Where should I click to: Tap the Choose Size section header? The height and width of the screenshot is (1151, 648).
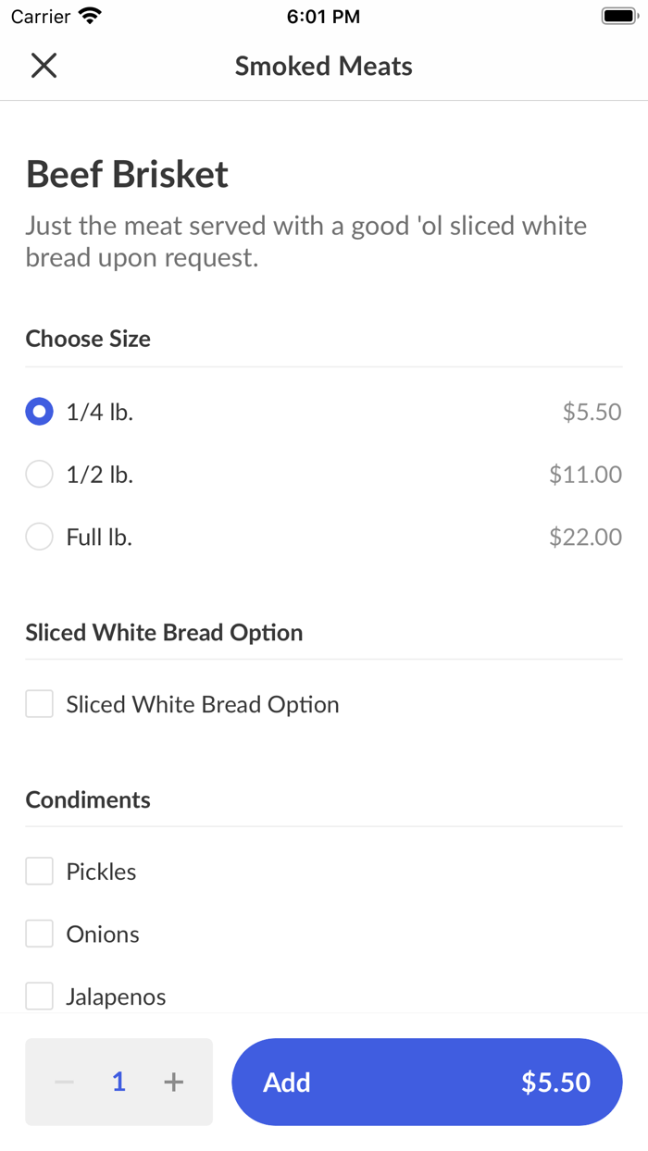[x=88, y=339]
